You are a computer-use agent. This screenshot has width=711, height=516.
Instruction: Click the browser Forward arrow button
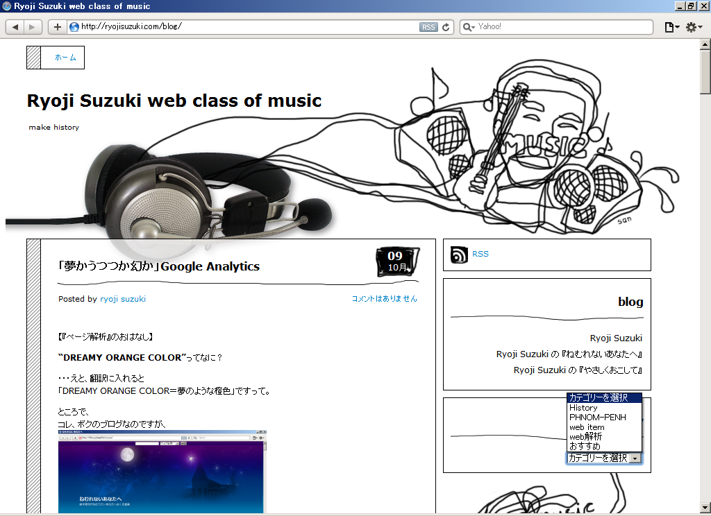pos(32,27)
